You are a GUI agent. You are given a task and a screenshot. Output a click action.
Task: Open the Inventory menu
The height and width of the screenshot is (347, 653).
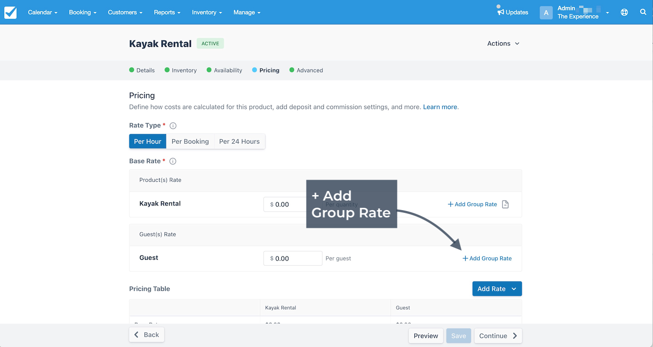pos(207,12)
